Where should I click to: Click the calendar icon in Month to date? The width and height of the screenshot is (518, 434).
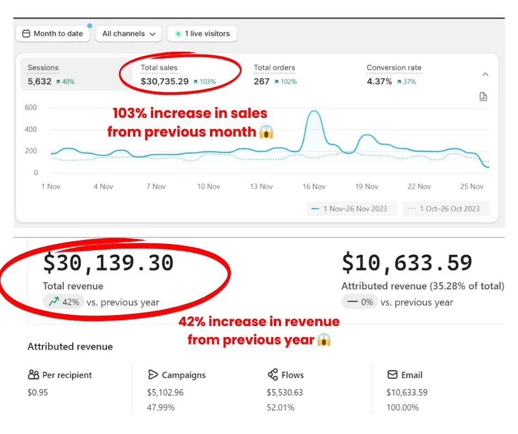coord(26,34)
